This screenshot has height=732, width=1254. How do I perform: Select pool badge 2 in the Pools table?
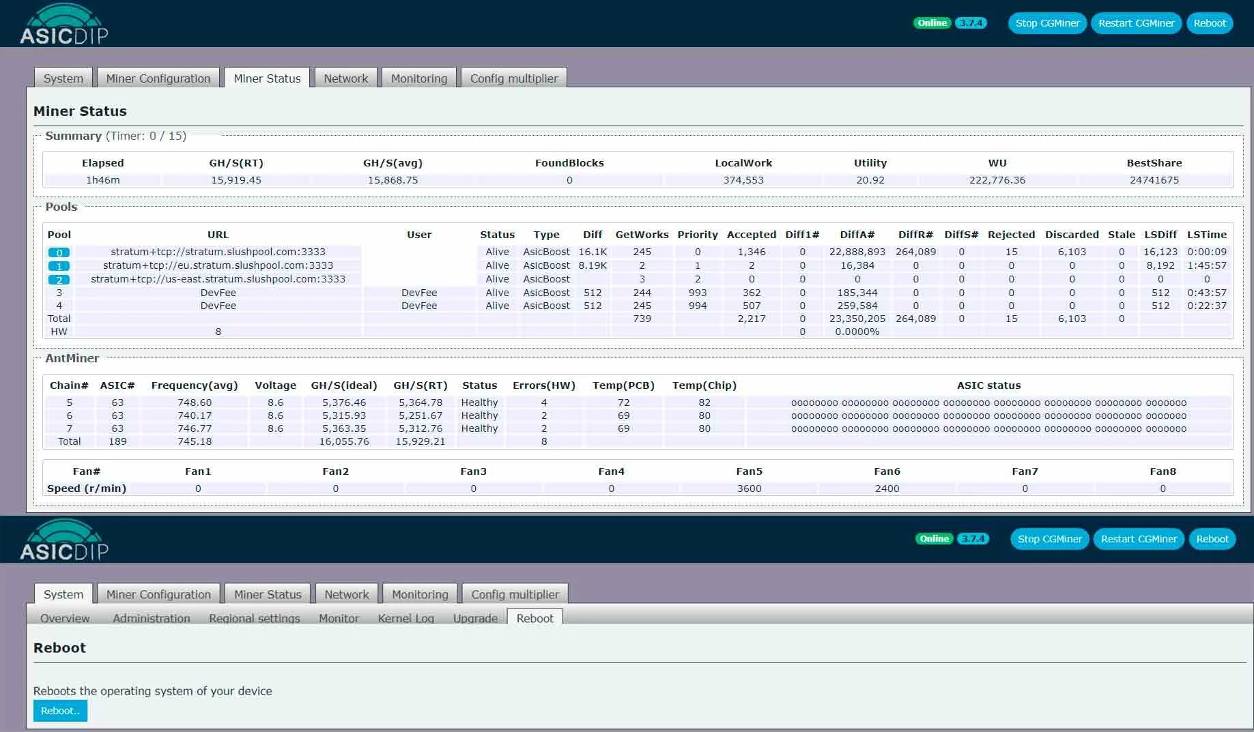(x=59, y=280)
